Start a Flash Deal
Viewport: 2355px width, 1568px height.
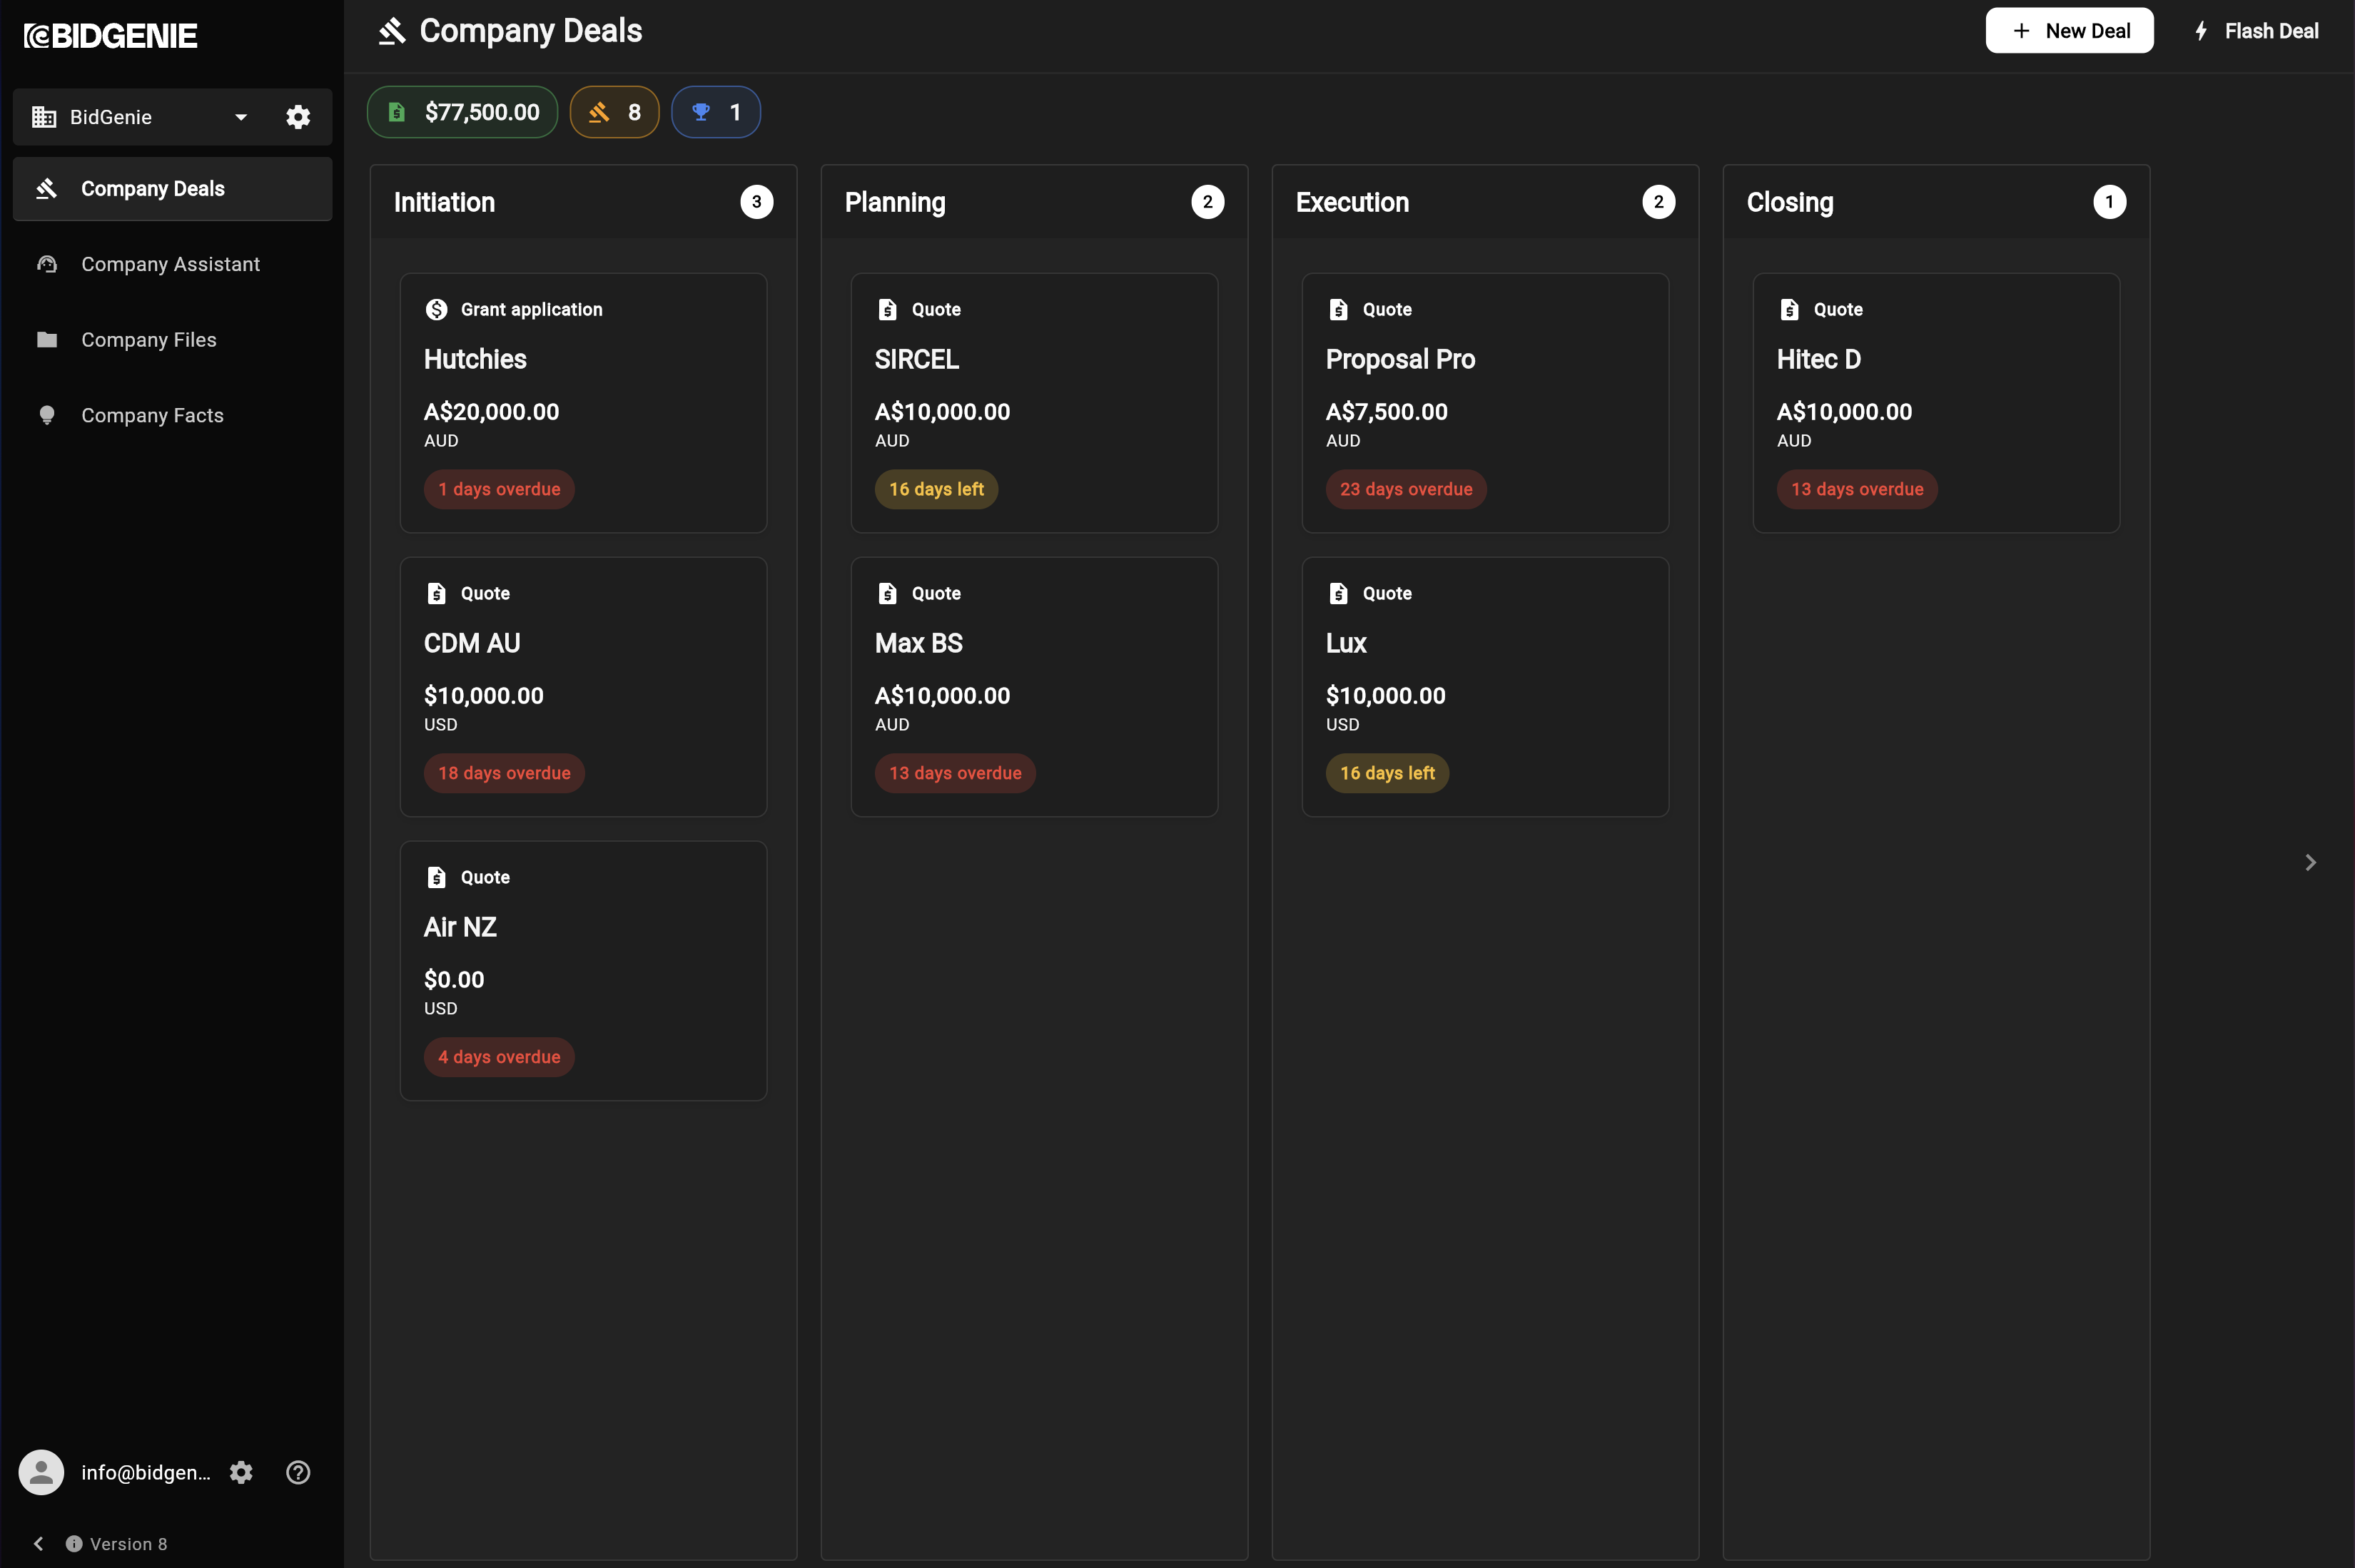coord(2257,31)
